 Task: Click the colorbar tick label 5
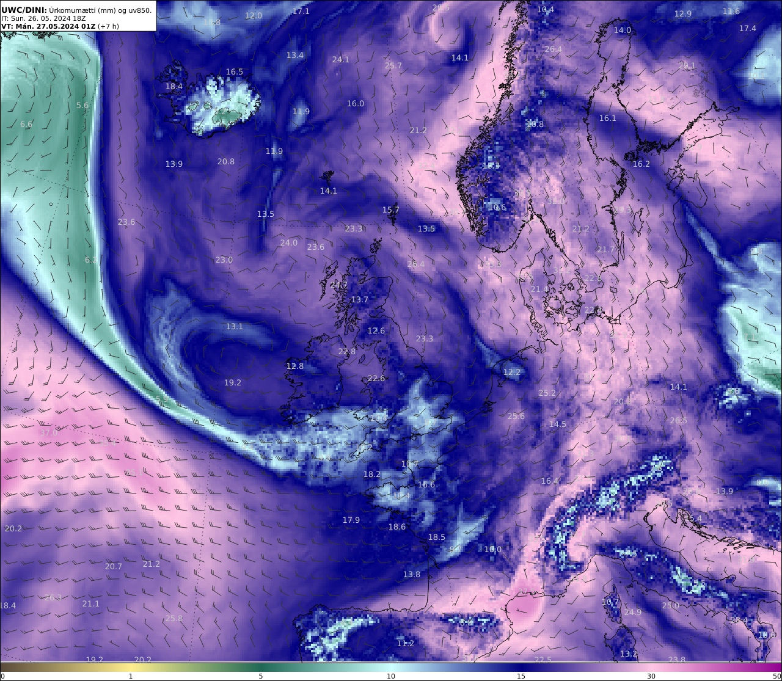pos(261,676)
